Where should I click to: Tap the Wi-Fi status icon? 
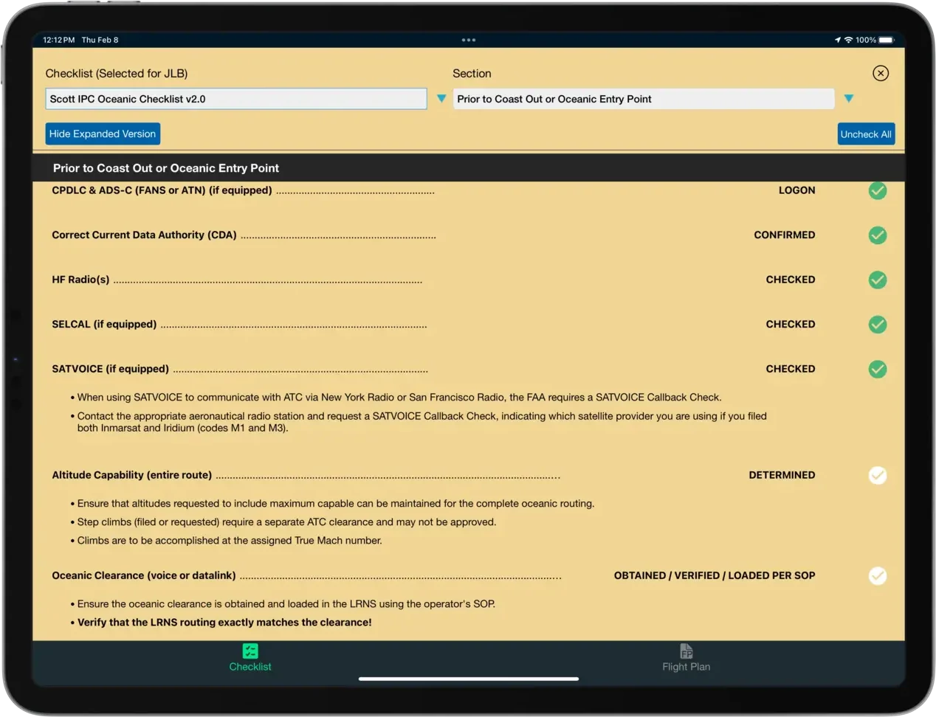tap(849, 40)
